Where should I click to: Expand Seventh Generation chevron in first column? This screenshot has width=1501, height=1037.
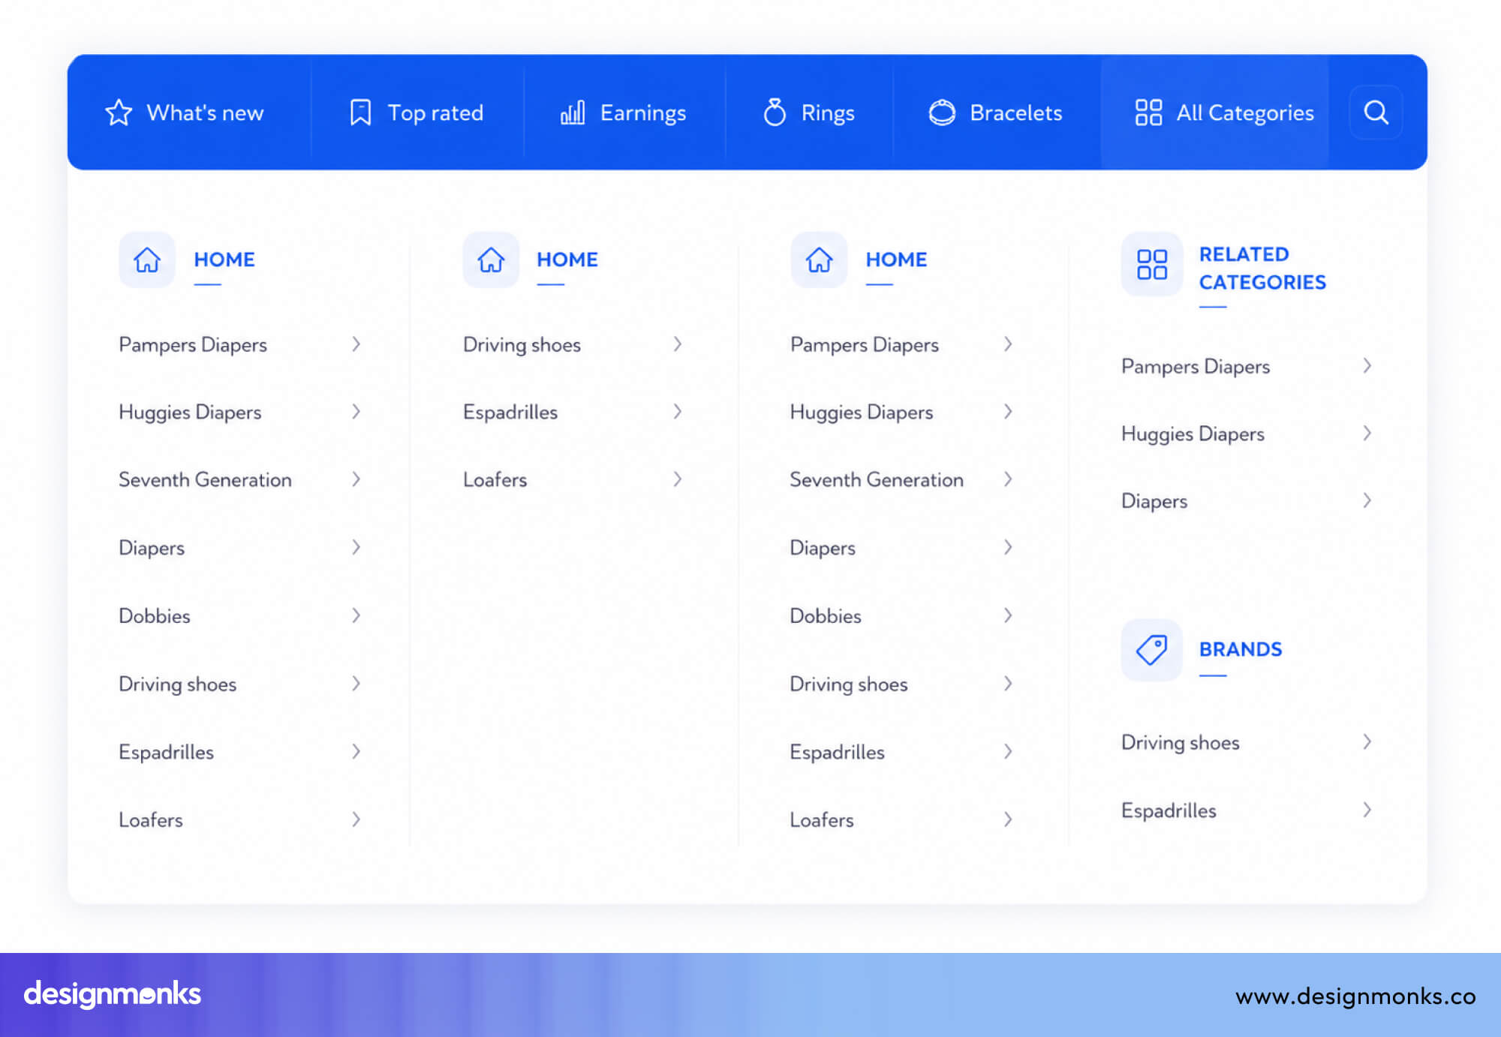[x=356, y=479]
